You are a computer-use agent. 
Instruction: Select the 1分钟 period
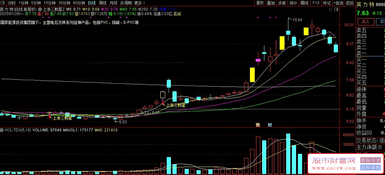pos(23,3)
